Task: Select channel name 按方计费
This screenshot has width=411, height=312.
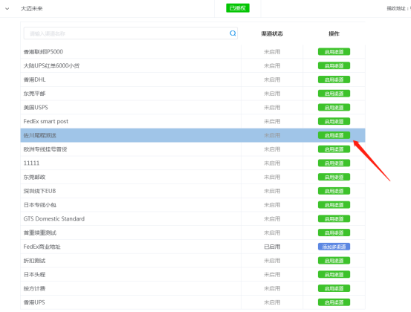Action: pyautogui.click(x=34, y=288)
